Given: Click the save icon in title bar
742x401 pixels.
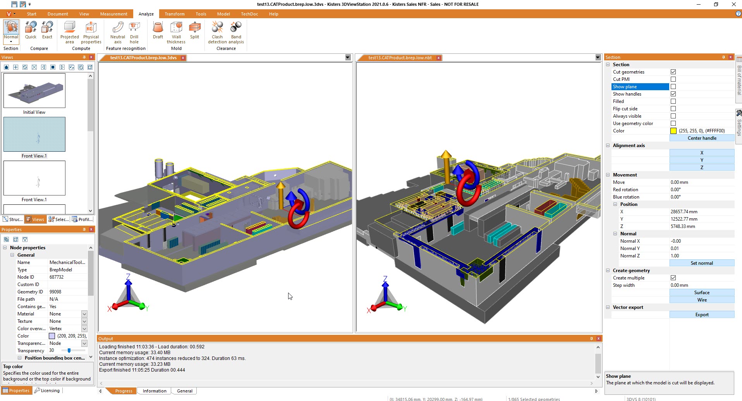Looking at the screenshot, I should [14, 4].
